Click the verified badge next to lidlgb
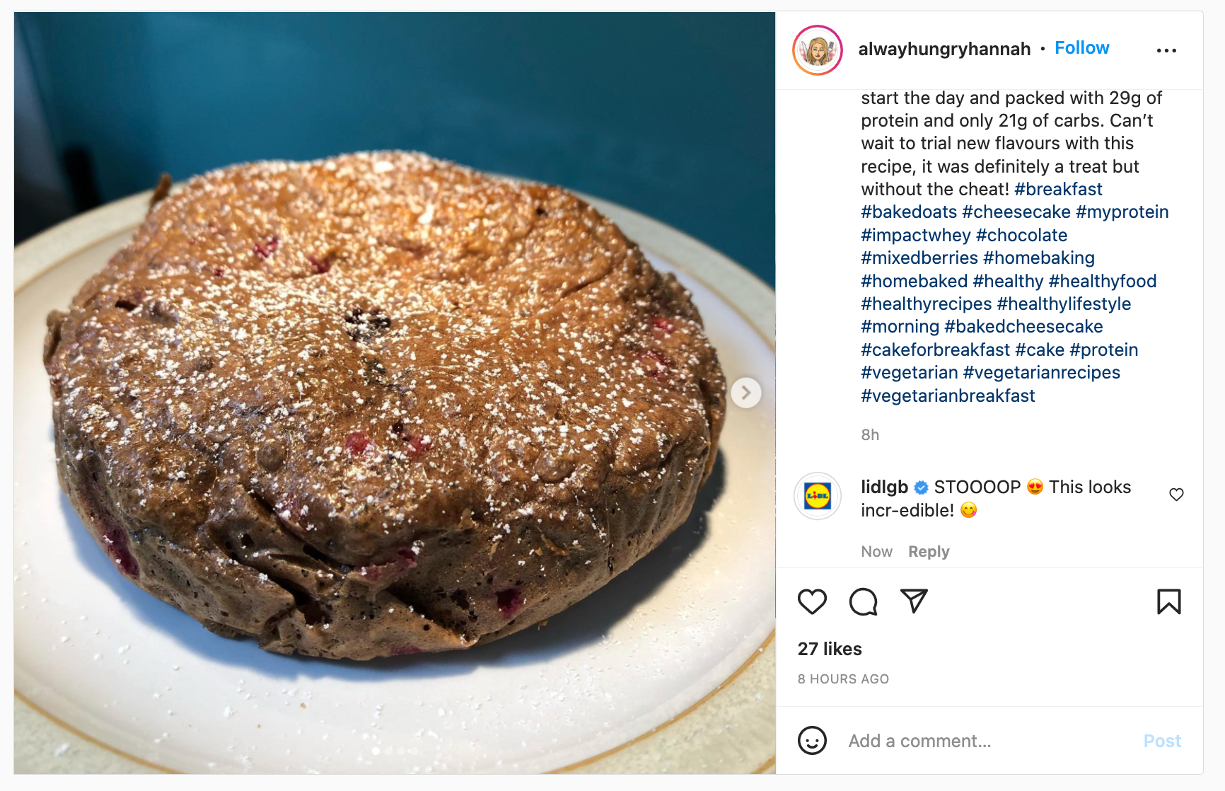 921,487
